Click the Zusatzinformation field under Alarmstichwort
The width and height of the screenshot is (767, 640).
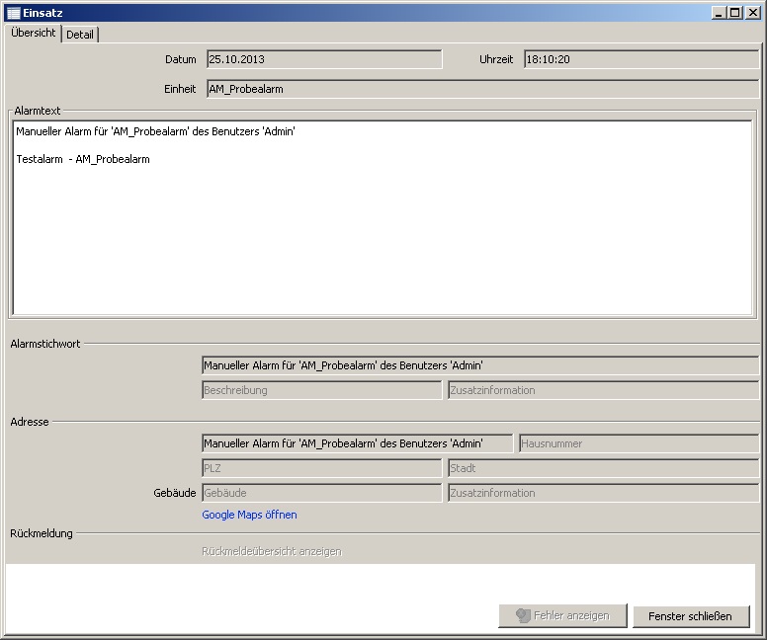(x=603, y=390)
